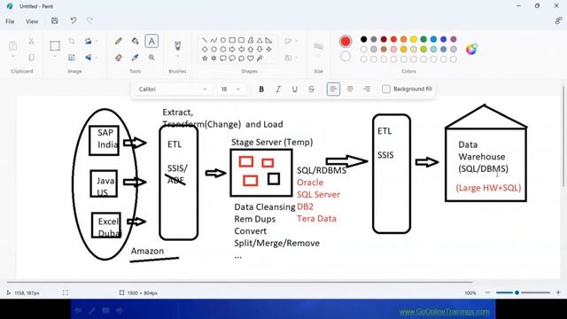Screen dimensions: 567x319
Task: Click the Save icon in title bar
Action: [55, 21]
